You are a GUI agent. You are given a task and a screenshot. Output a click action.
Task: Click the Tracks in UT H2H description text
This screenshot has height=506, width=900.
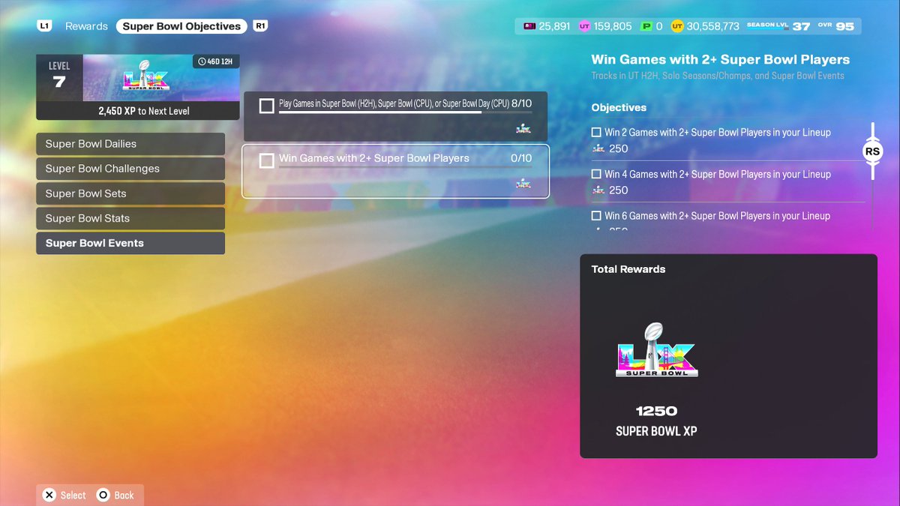tap(718, 76)
